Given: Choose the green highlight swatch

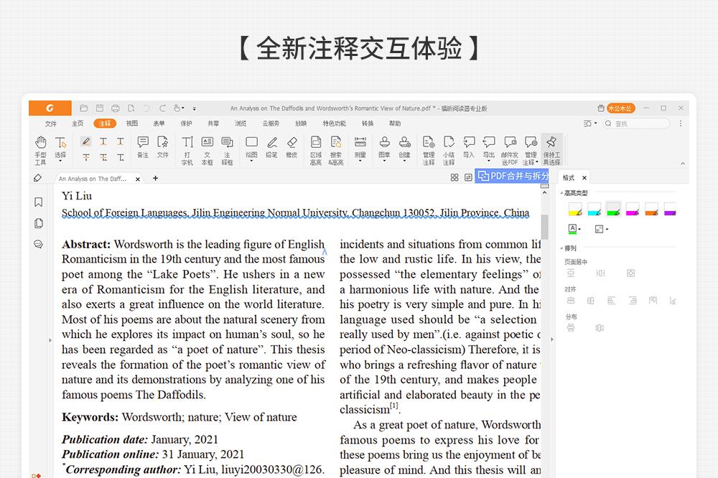Looking at the screenshot, I should pos(613,209).
